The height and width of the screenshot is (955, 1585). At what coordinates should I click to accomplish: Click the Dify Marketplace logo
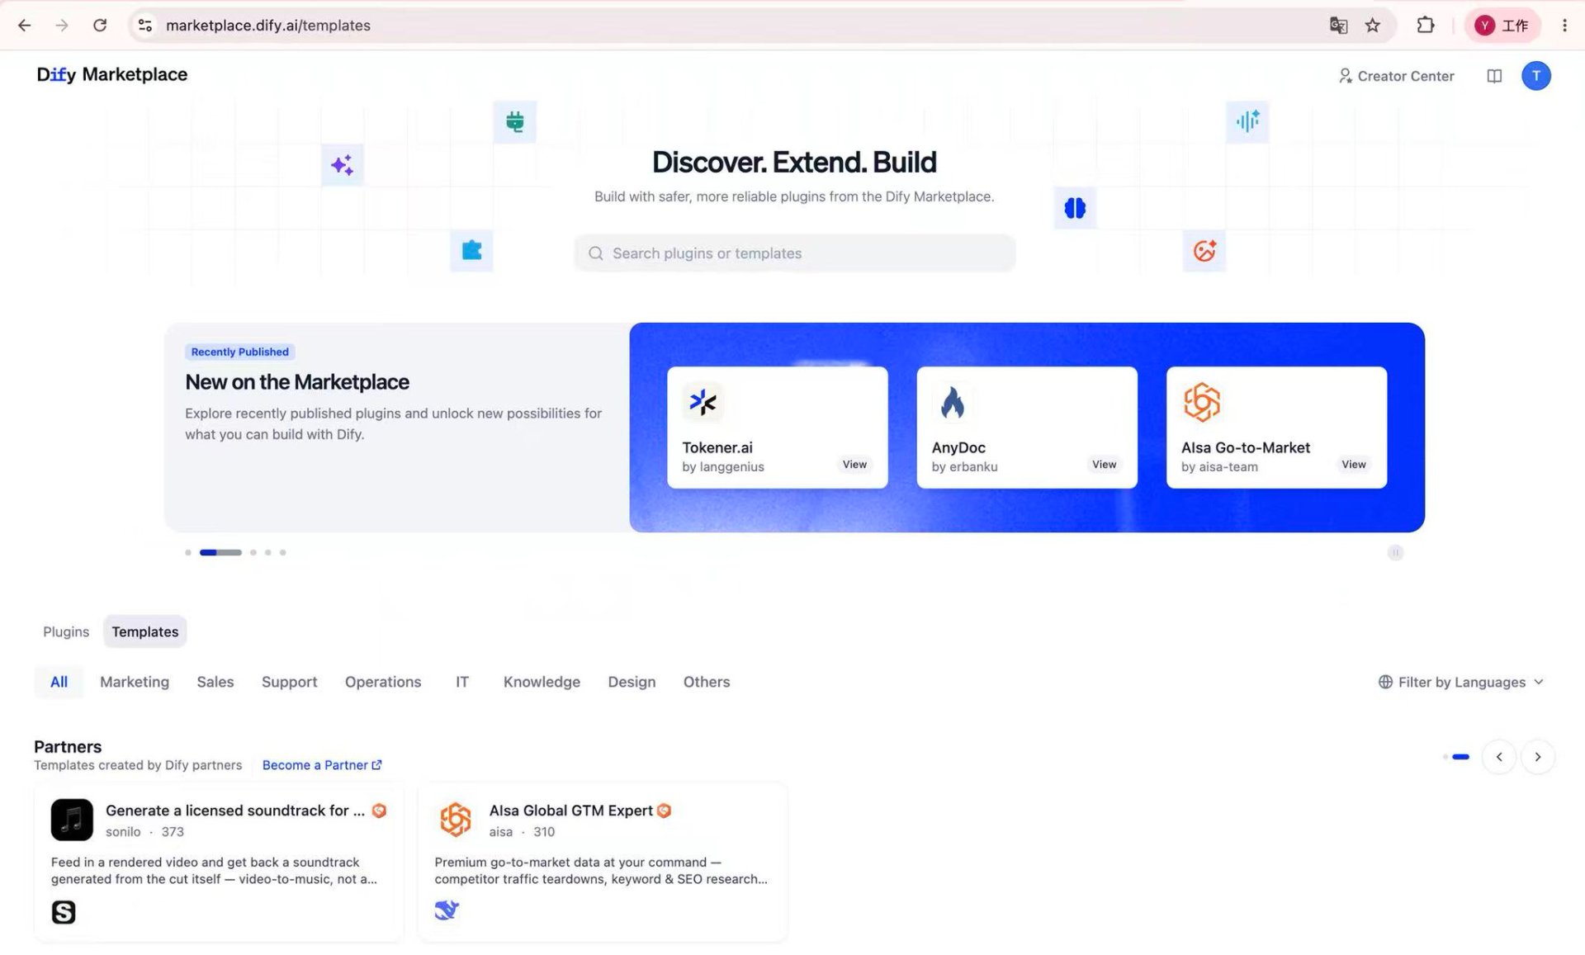(112, 74)
